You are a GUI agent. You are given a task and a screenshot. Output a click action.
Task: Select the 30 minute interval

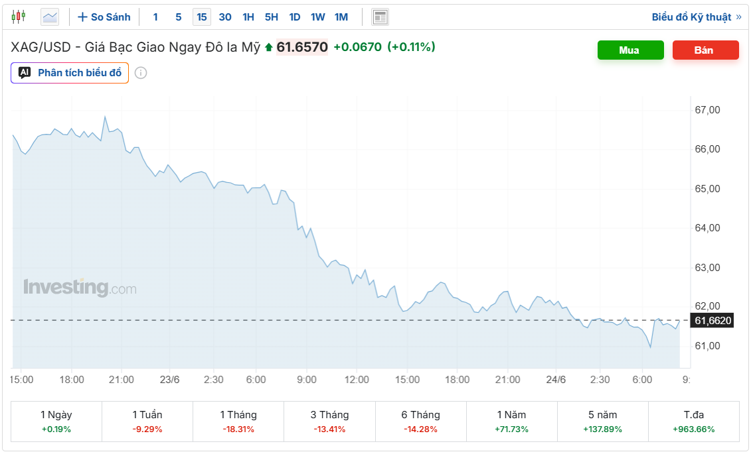pyautogui.click(x=225, y=17)
